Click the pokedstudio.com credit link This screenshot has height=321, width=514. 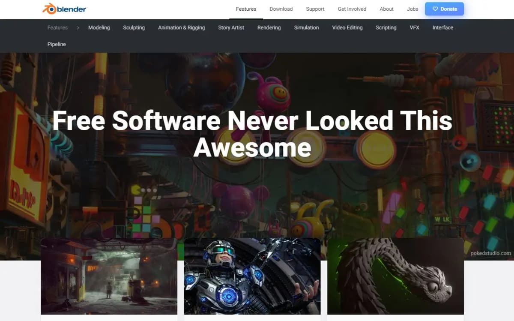pyautogui.click(x=490, y=253)
